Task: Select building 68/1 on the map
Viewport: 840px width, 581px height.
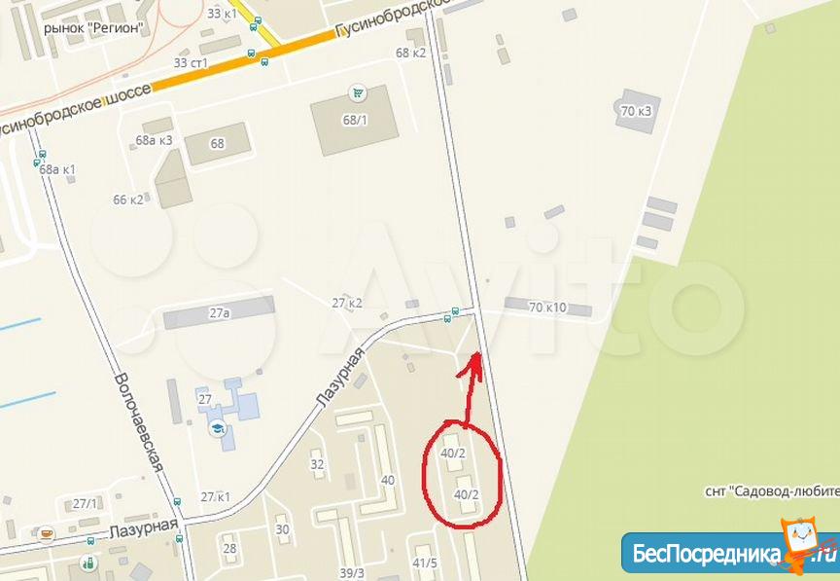Action: (x=355, y=120)
